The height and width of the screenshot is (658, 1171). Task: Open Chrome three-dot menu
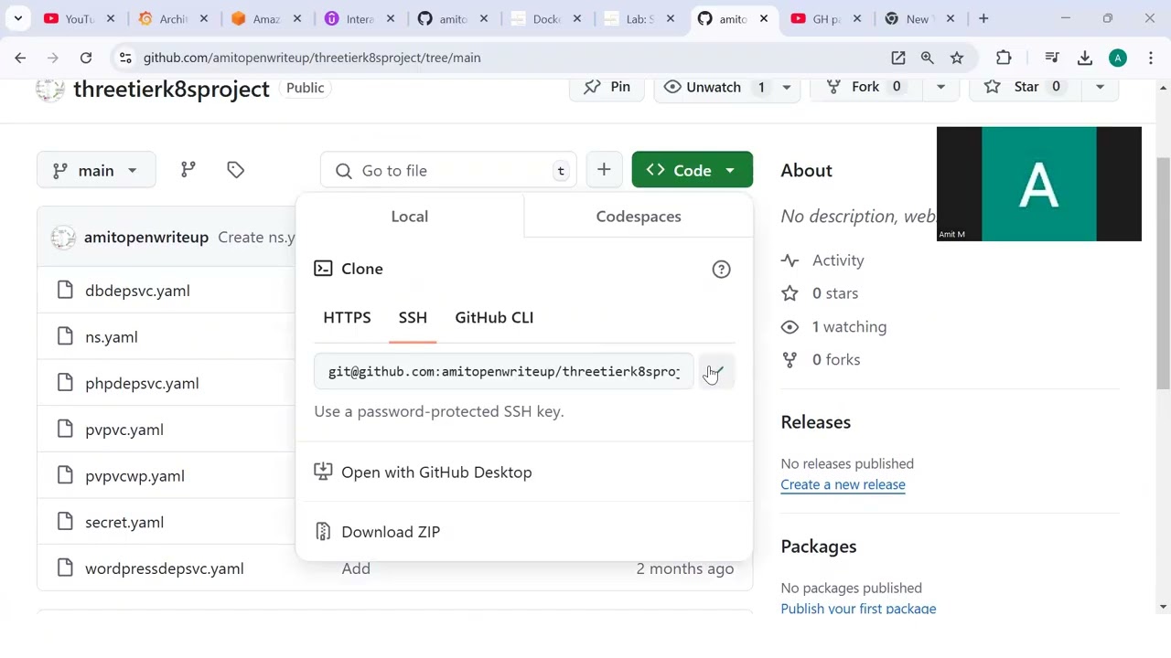click(1151, 58)
